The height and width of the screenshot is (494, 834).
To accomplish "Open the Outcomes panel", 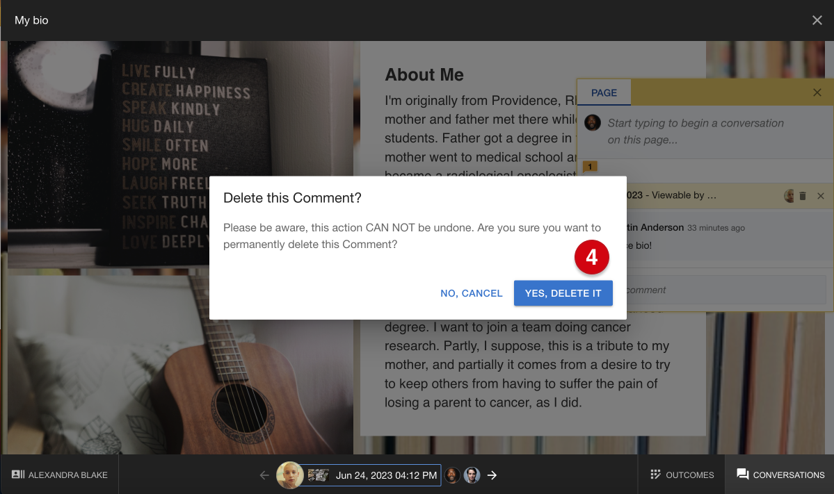I will [682, 475].
